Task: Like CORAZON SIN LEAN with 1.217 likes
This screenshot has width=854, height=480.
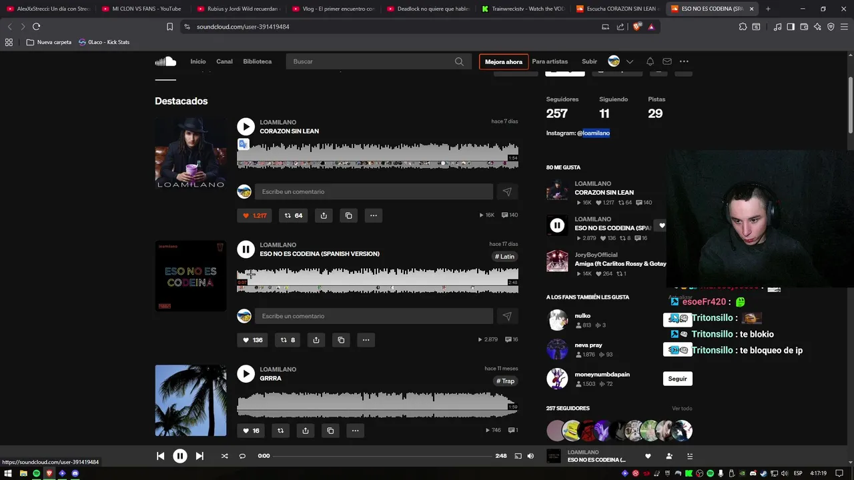Action: [254, 215]
